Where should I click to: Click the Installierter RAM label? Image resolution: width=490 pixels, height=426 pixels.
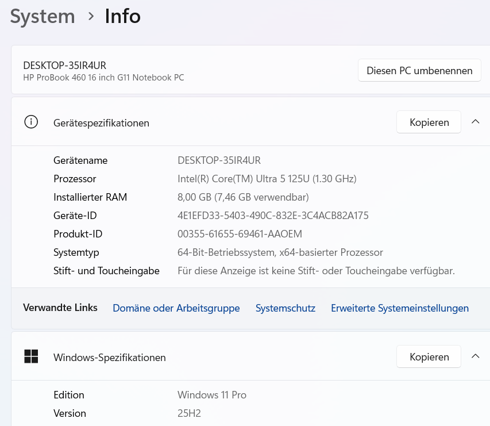(x=90, y=197)
